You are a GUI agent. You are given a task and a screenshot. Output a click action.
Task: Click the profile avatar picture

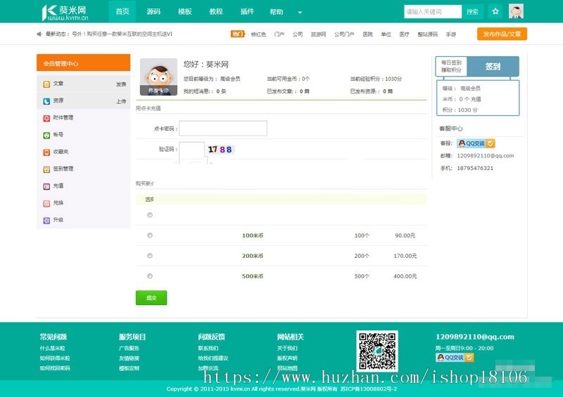pyautogui.click(x=158, y=77)
